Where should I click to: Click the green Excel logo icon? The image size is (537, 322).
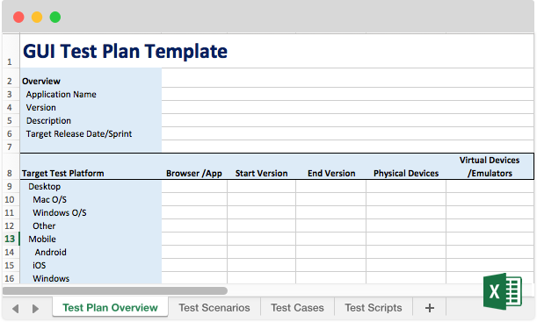pyautogui.click(x=503, y=291)
